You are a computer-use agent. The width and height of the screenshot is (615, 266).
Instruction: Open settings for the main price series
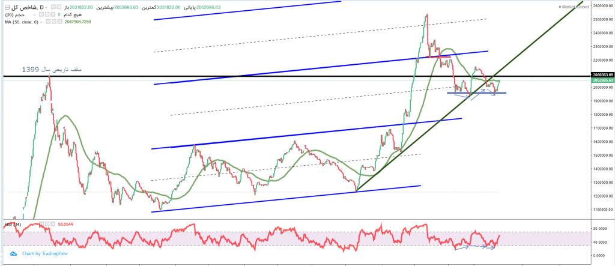pyautogui.click(x=59, y=7)
